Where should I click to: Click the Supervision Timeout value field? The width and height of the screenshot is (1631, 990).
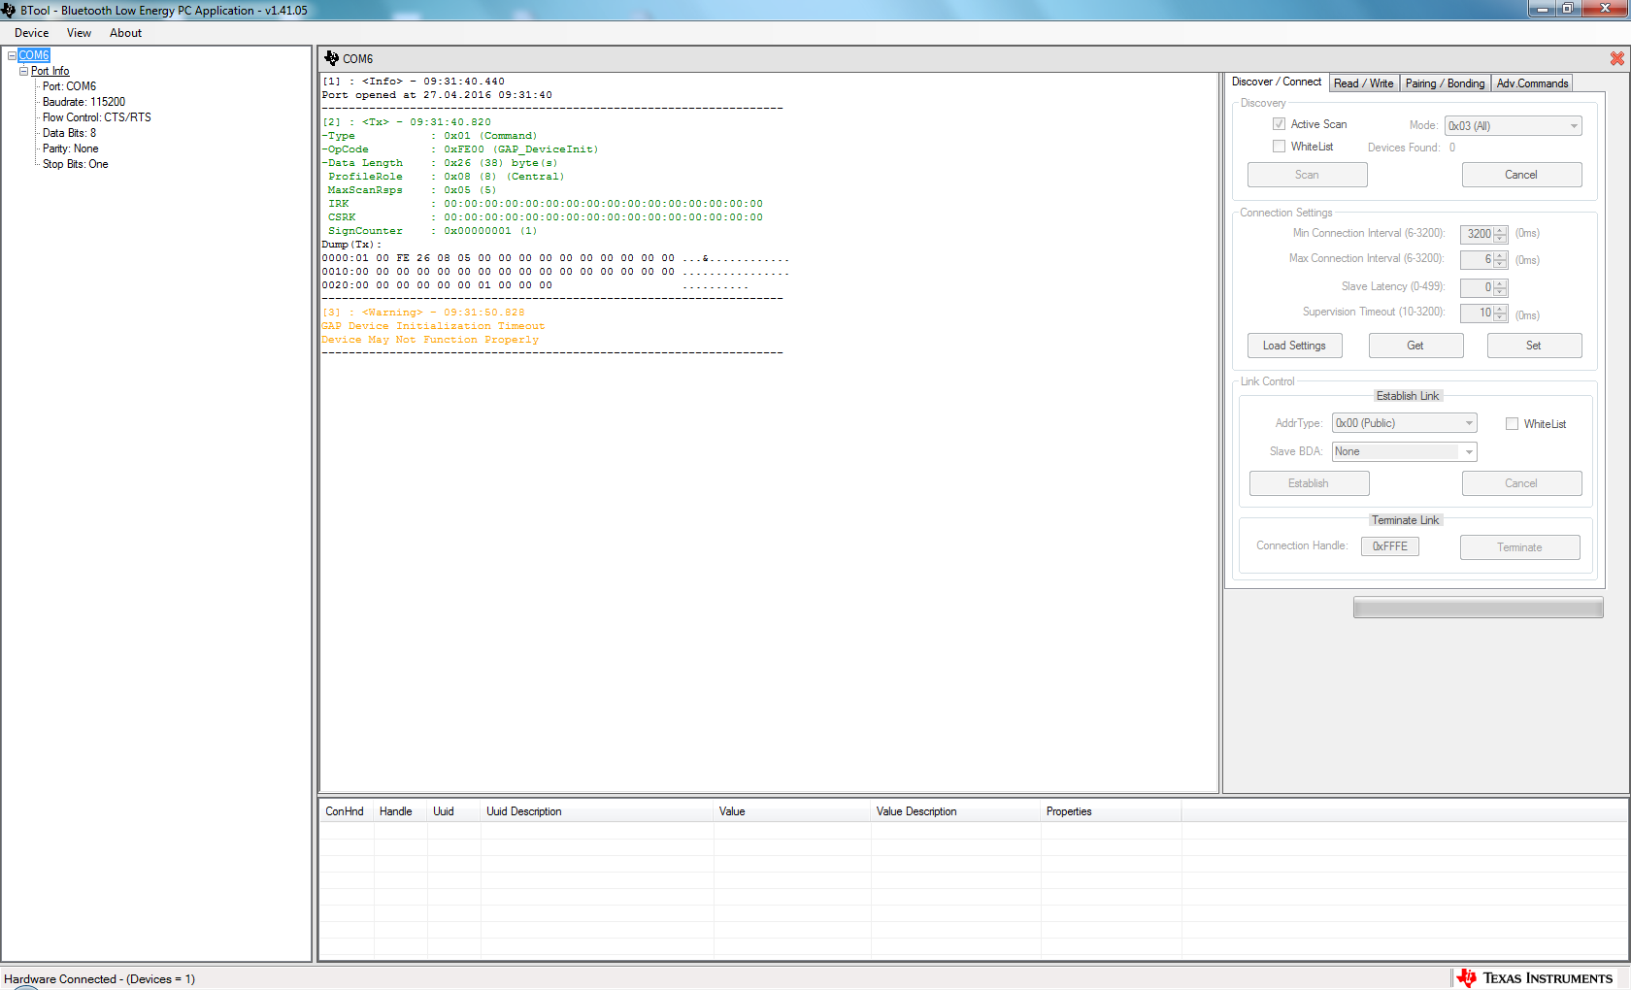[1478, 313]
